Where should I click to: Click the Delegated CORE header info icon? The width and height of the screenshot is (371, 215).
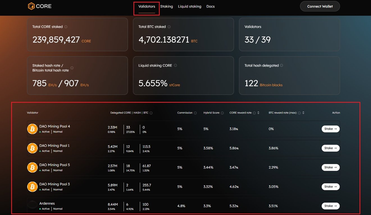(151, 113)
